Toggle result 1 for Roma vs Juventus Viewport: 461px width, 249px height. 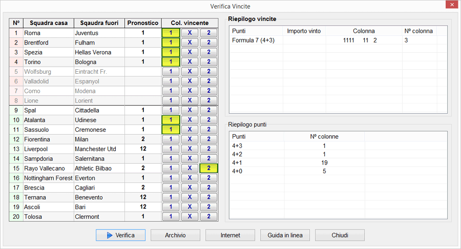[x=170, y=33]
